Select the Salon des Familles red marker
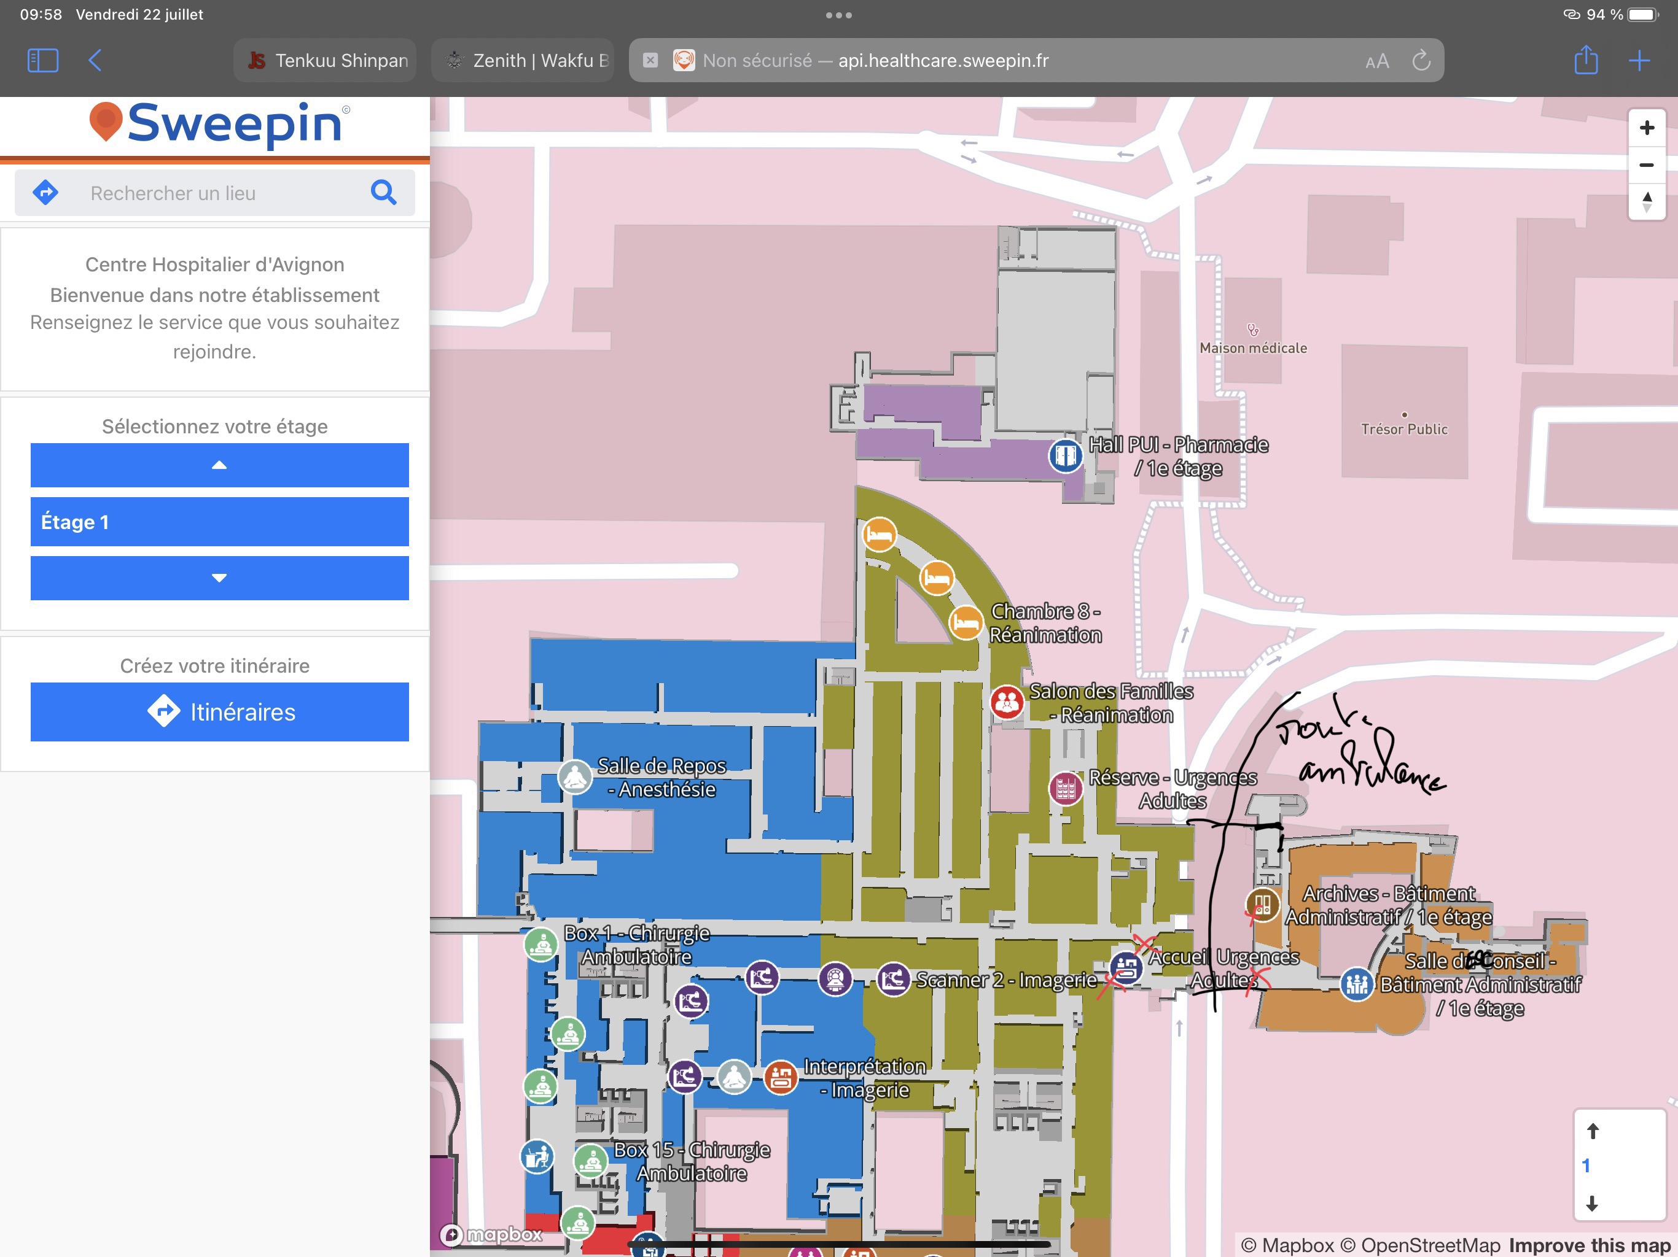1678x1257 pixels. [1007, 702]
